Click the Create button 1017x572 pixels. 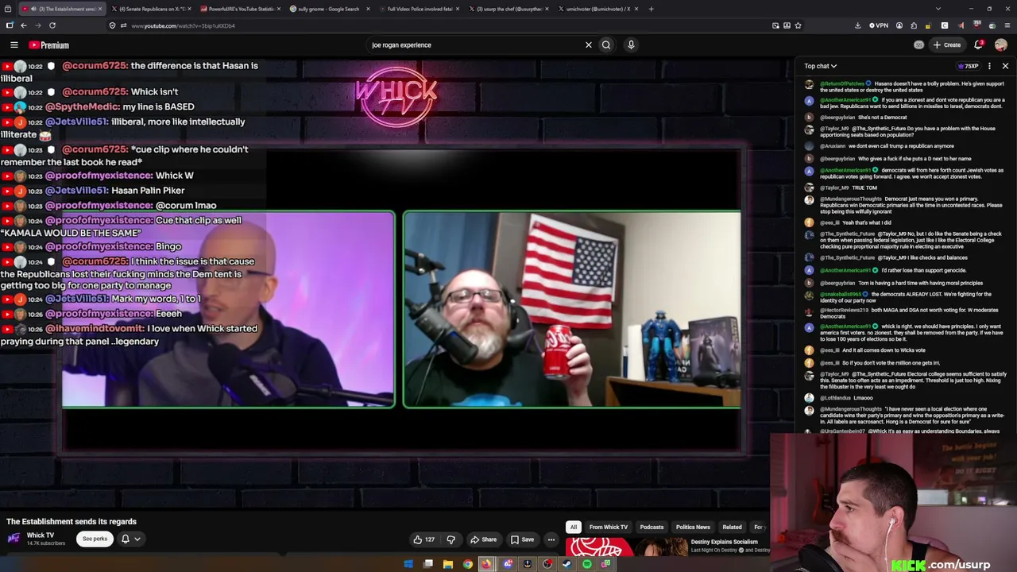coord(946,45)
